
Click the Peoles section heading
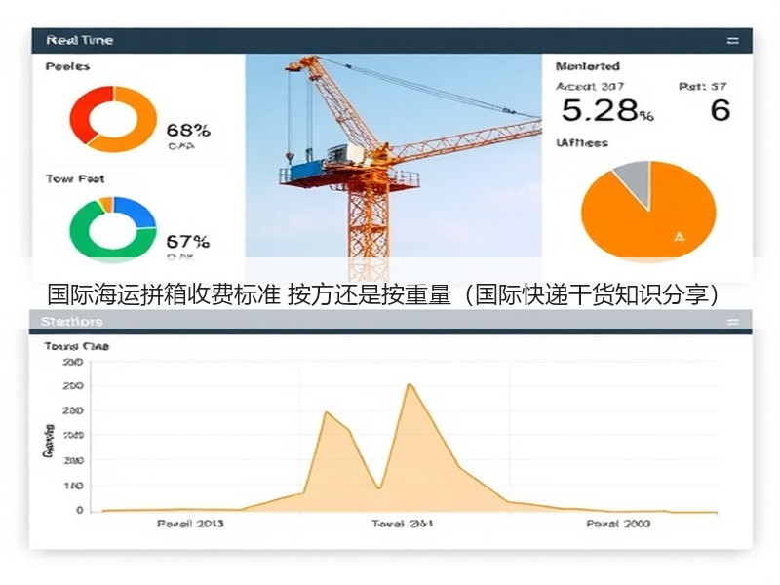67,66
